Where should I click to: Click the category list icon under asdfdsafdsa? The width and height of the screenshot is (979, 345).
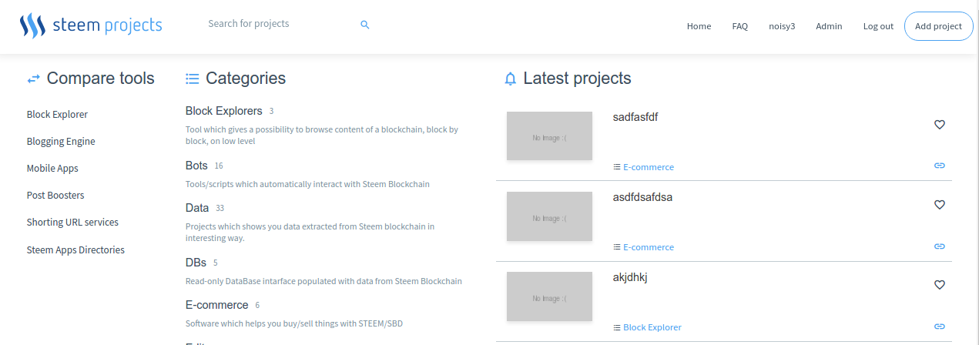(617, 247)
